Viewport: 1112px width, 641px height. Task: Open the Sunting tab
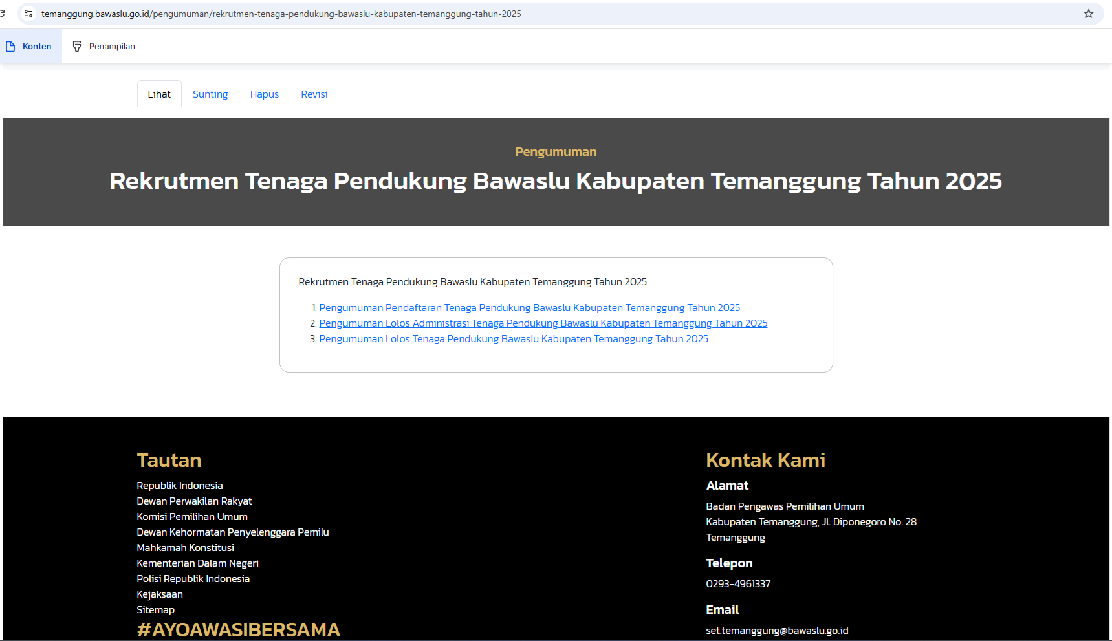pos(210,94)
